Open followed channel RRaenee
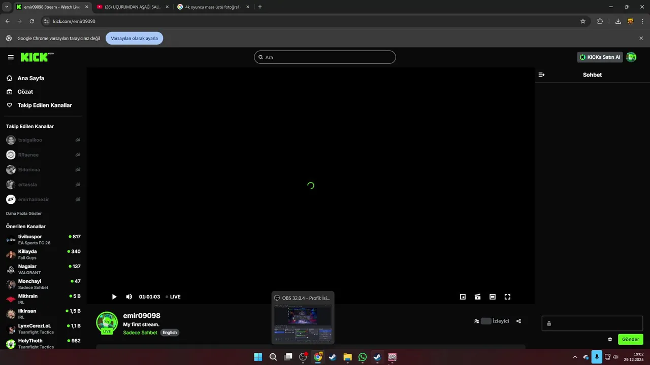Screen dimensions: 650x365 [x=43, y=155]
